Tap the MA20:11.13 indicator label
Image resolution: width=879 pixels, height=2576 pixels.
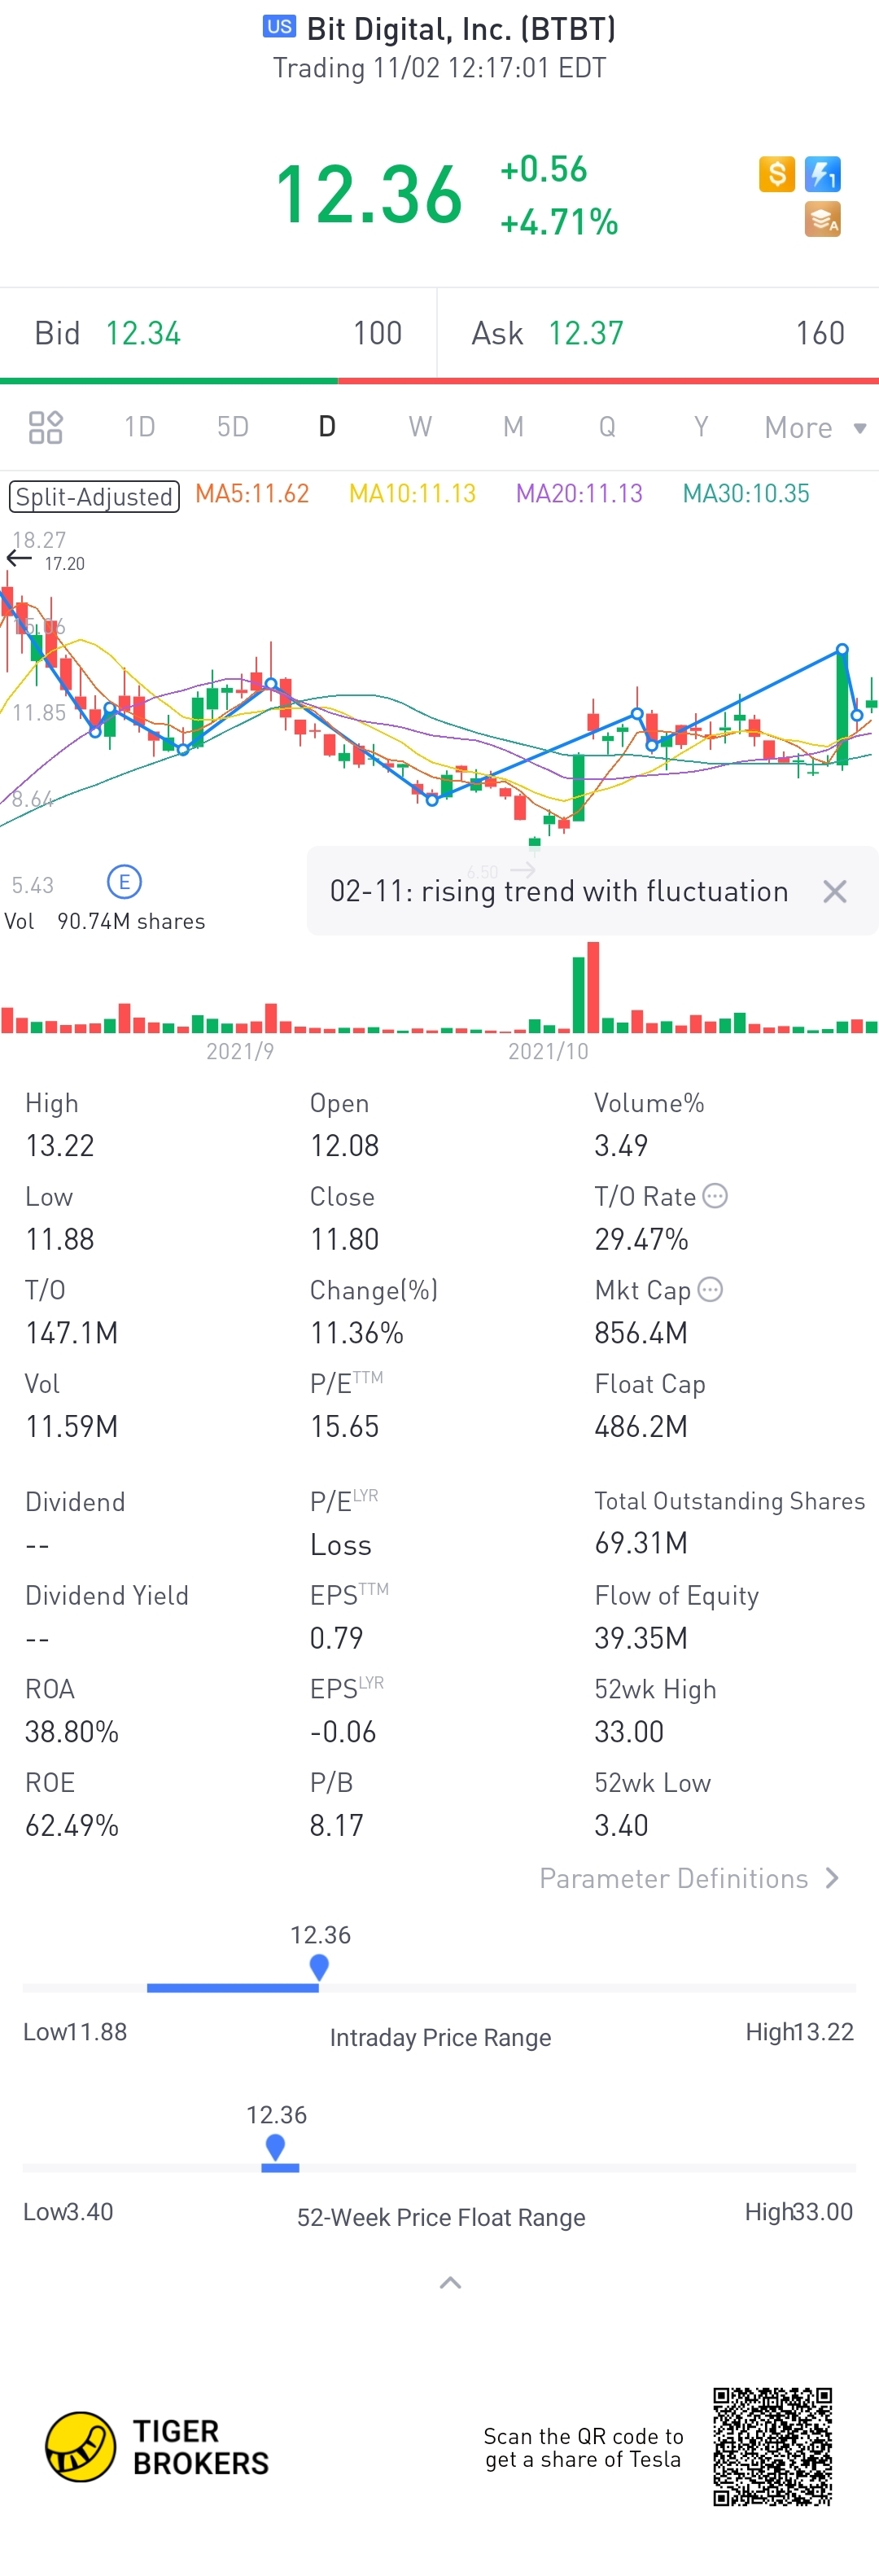(x=579, y=493)
